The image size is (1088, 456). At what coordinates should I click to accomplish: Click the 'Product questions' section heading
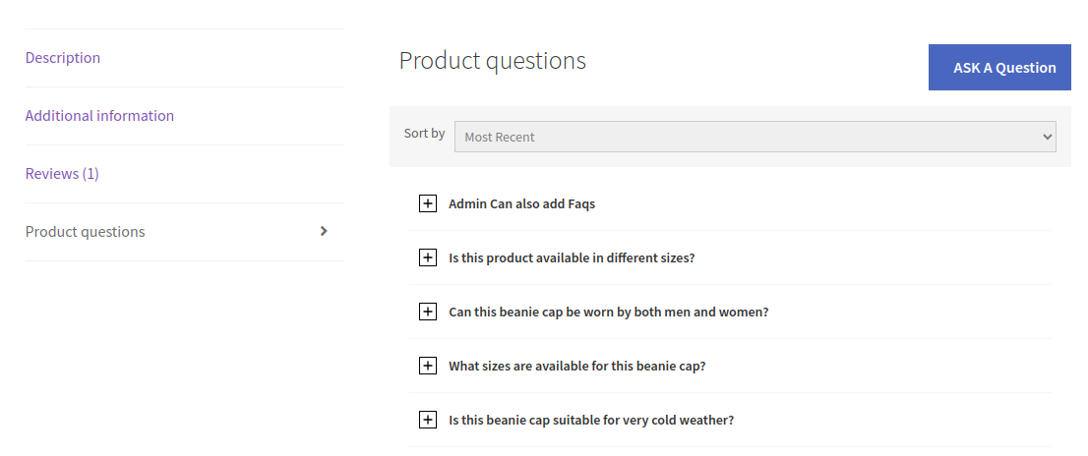(x=492, y=61)
